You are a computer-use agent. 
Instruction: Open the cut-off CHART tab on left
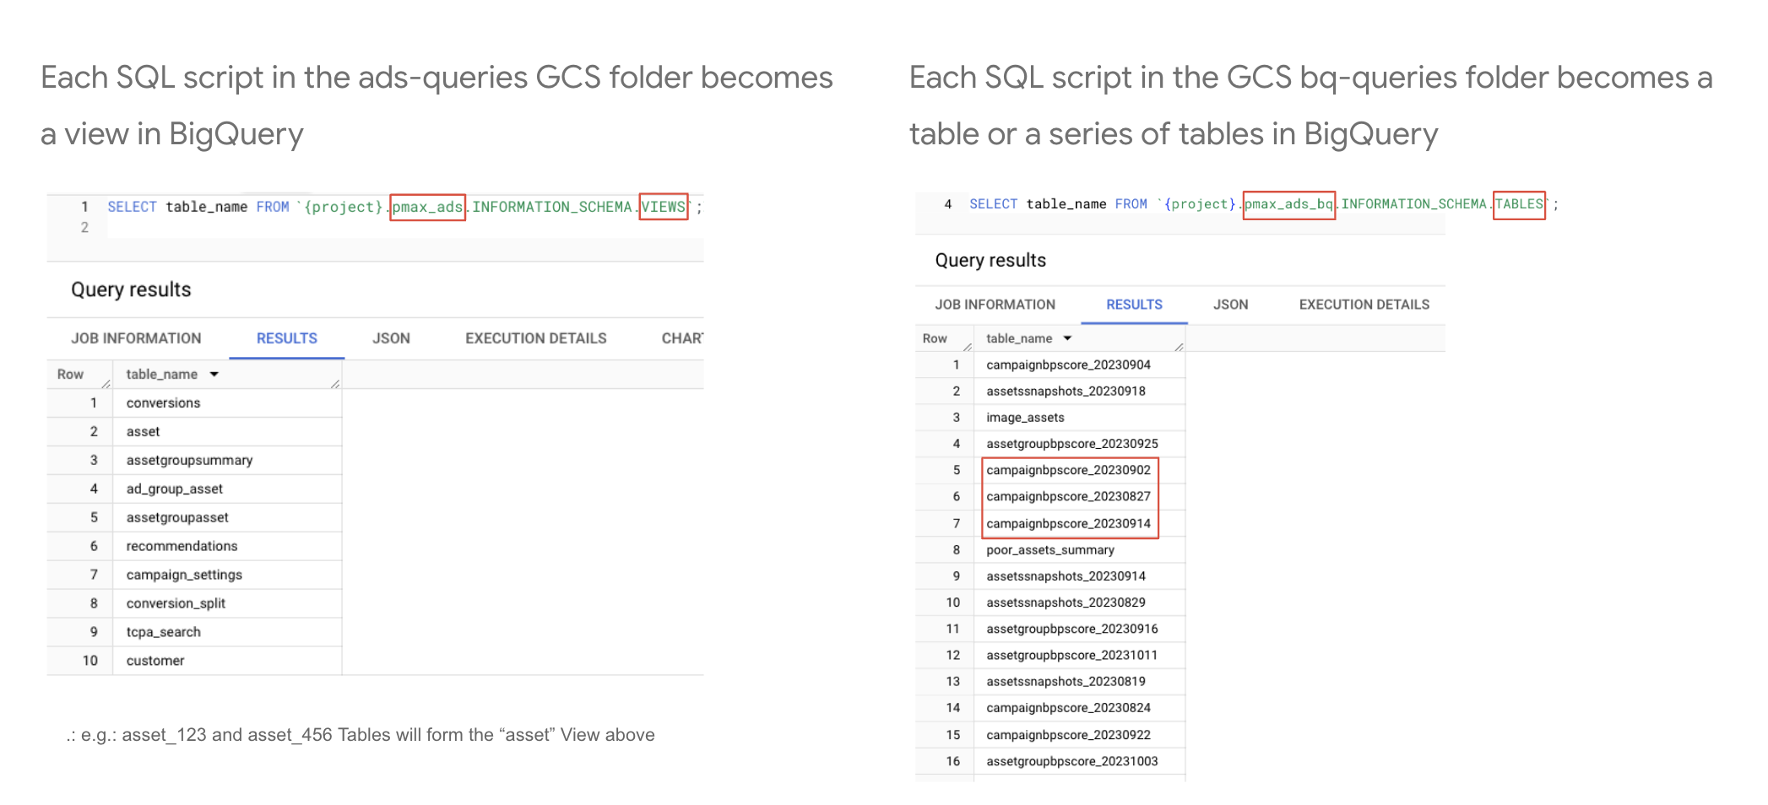coord(682,338)
